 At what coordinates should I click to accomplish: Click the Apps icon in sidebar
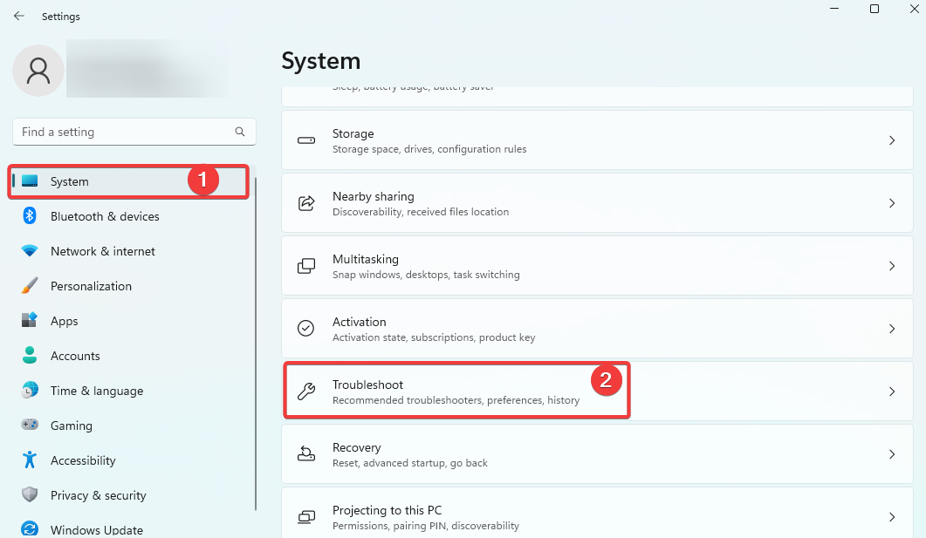pos(30,320)
